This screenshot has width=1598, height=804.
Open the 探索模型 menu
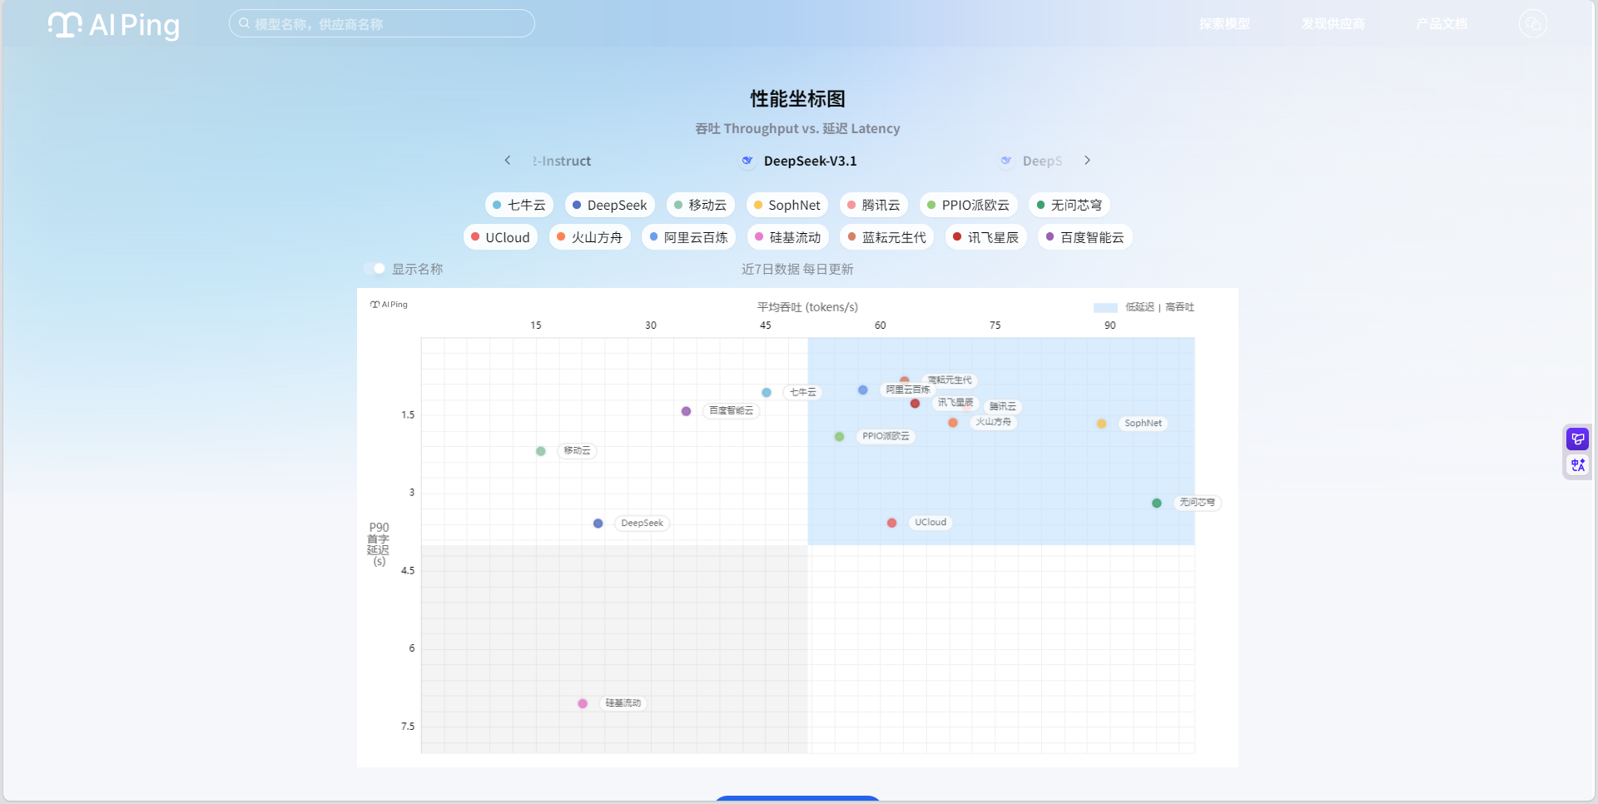(x=1223, y=23)
